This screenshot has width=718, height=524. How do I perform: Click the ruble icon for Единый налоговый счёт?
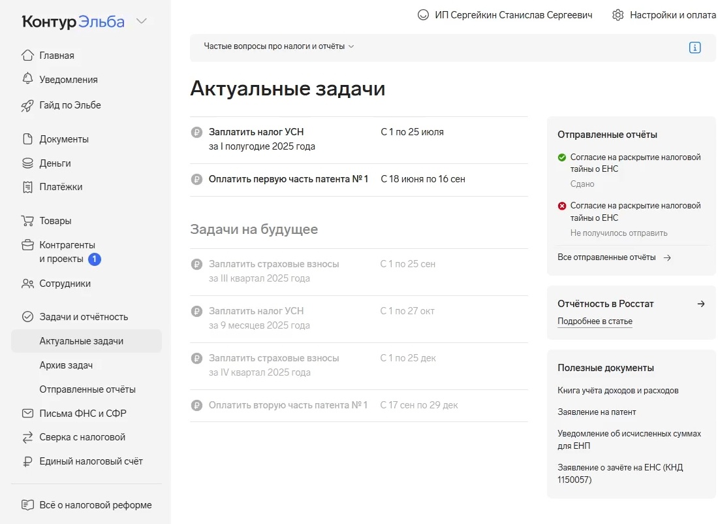point(27,461)
